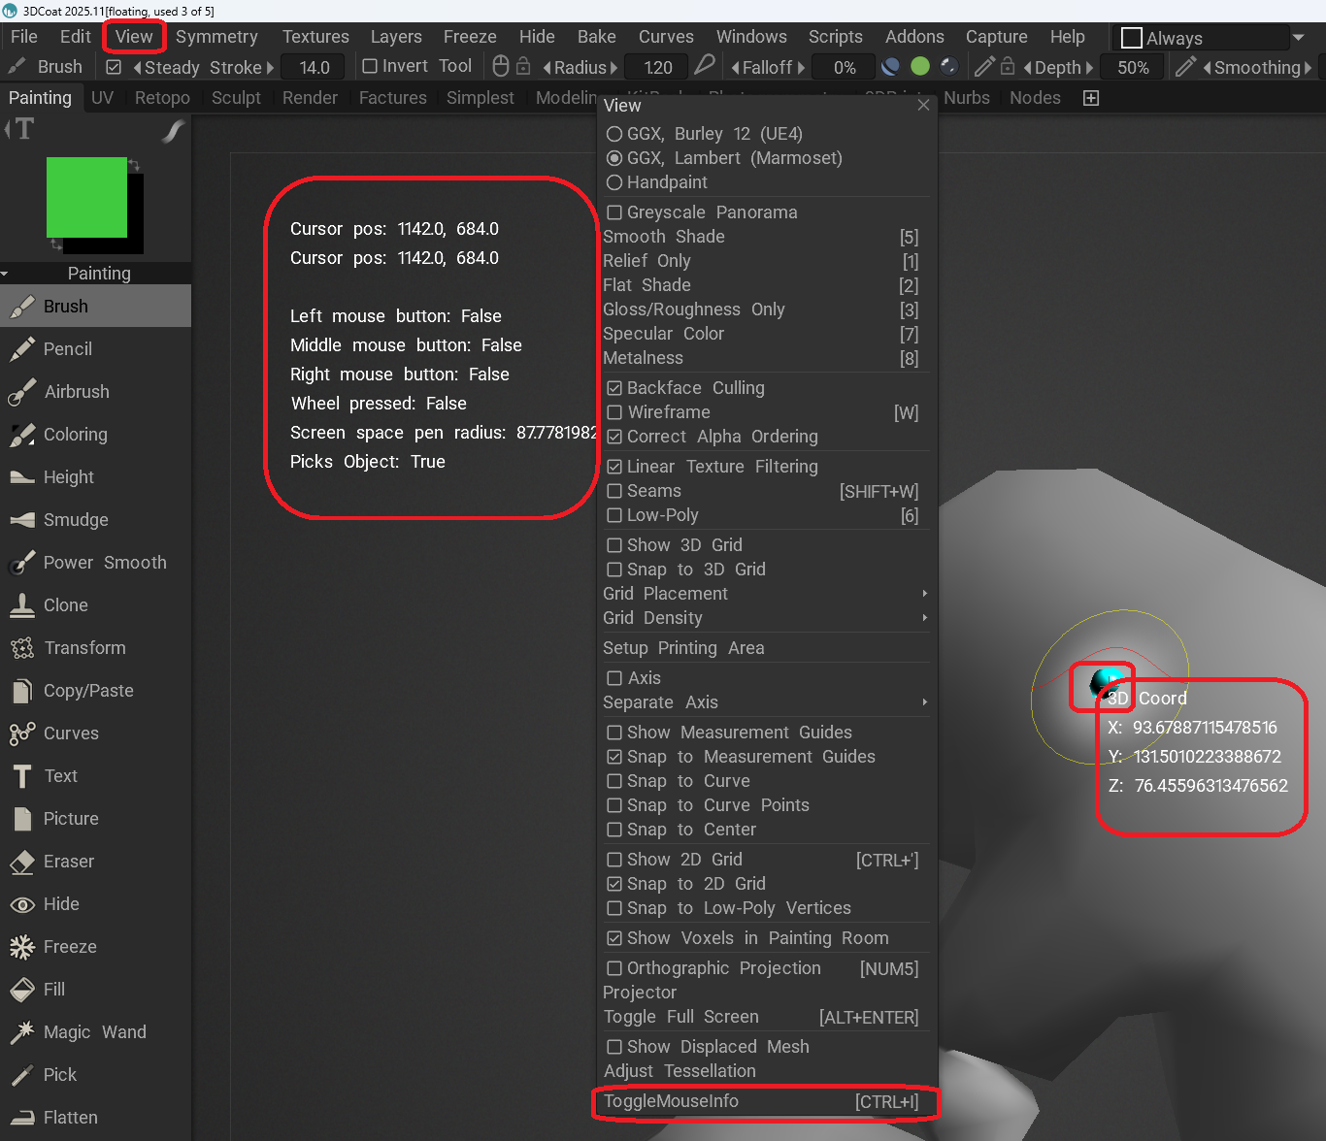Image resolution: width=1326 pixels, height=1141 pixels.
Task: Select GGX, Burley 12 (UE4) shading
Action: [x=614, y=134]
